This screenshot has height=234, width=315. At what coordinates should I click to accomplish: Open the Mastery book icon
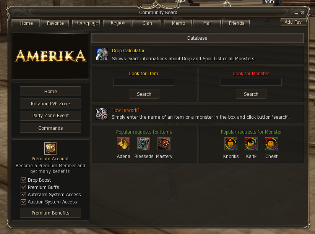click(164, 144)
